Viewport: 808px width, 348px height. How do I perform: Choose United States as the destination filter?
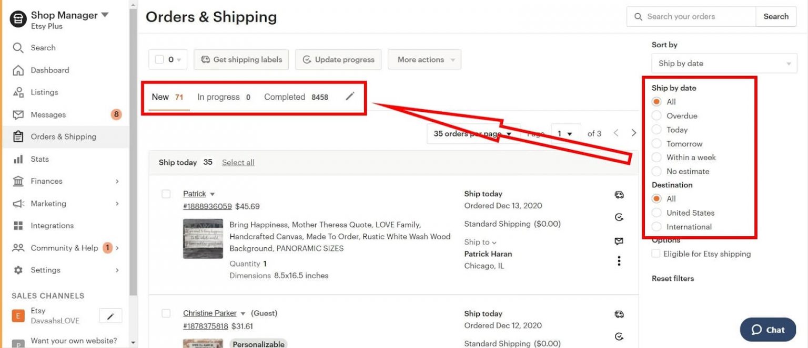pyautogui.click(x=656, y=213)
